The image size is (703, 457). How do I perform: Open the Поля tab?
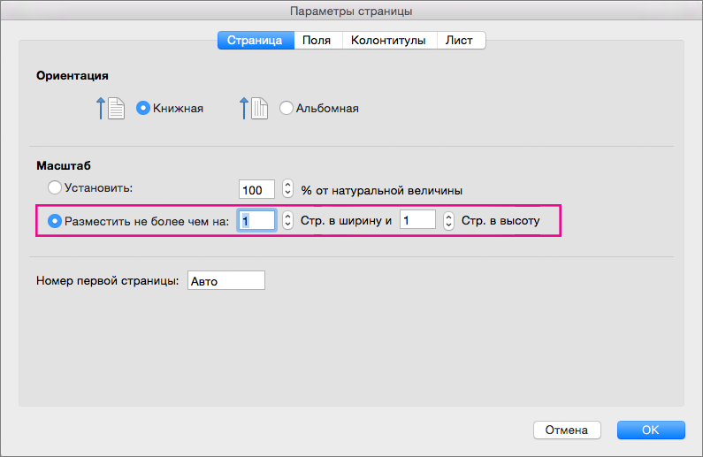pyautogui.click(x=317, y=40)
